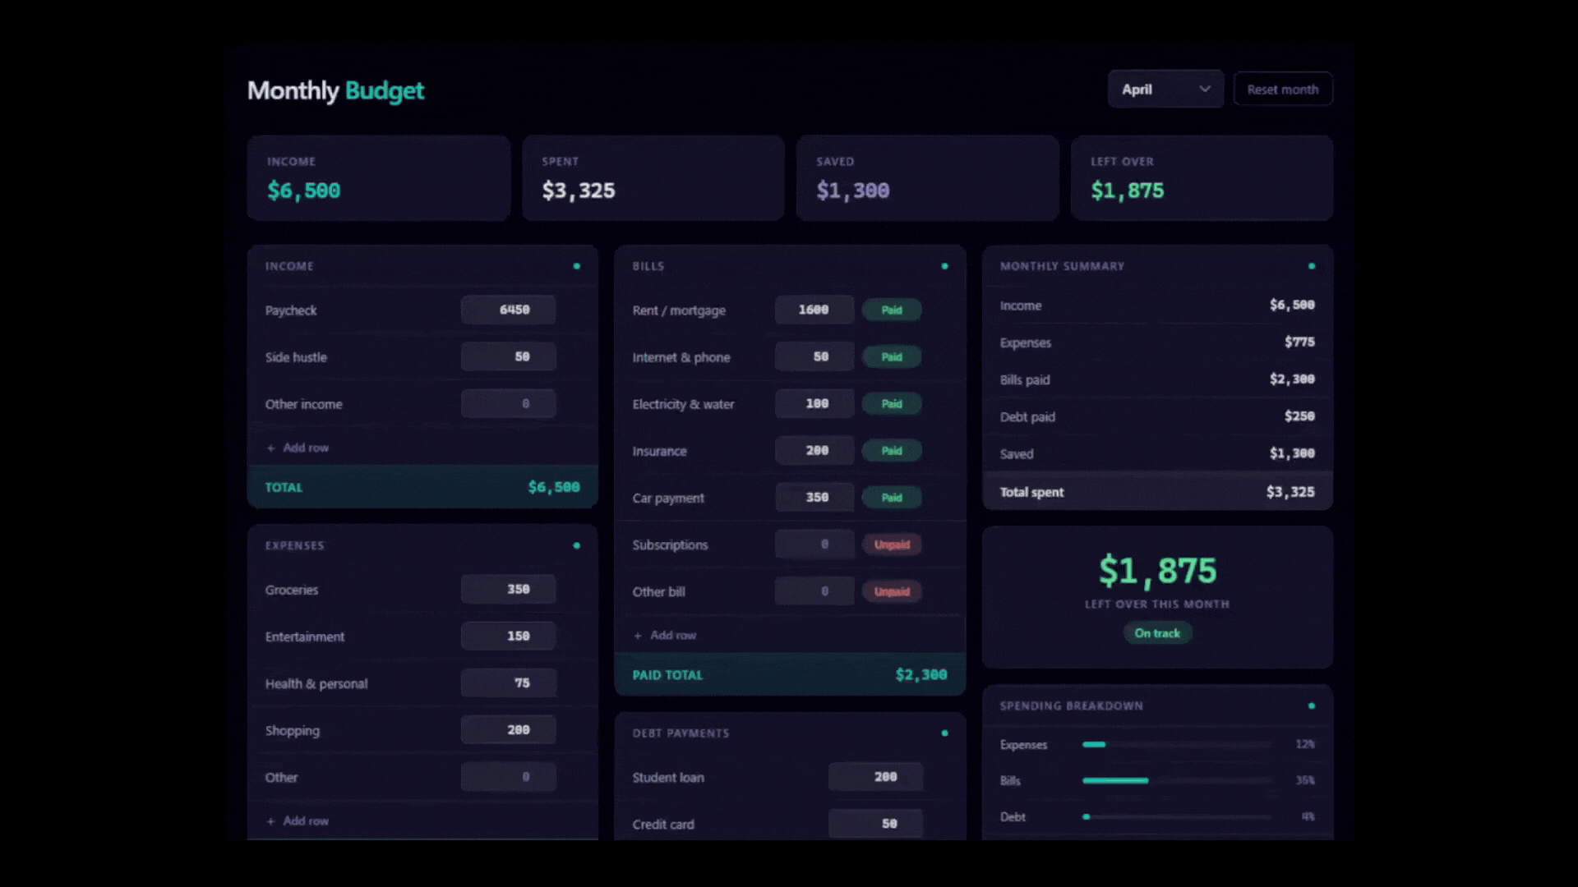This screenshot has width=1578, height=887.
Task: Click the Monthly Budget title
Action: click(335, 90)
